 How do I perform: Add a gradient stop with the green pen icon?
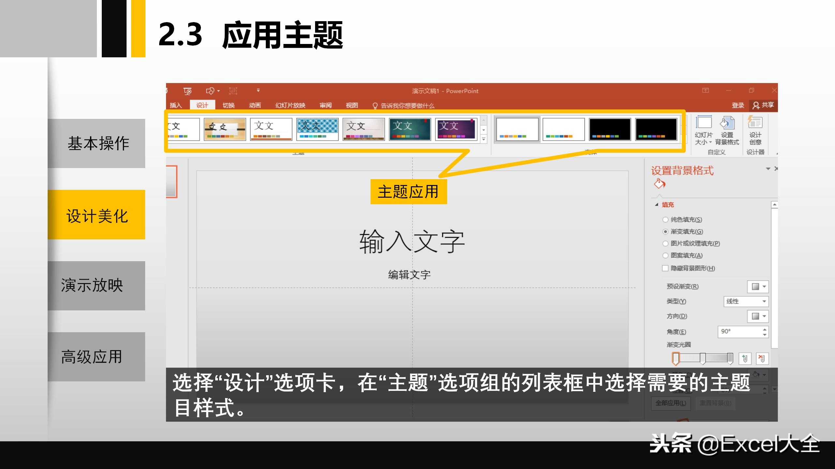pyautogui.click(x=745, y=359)
